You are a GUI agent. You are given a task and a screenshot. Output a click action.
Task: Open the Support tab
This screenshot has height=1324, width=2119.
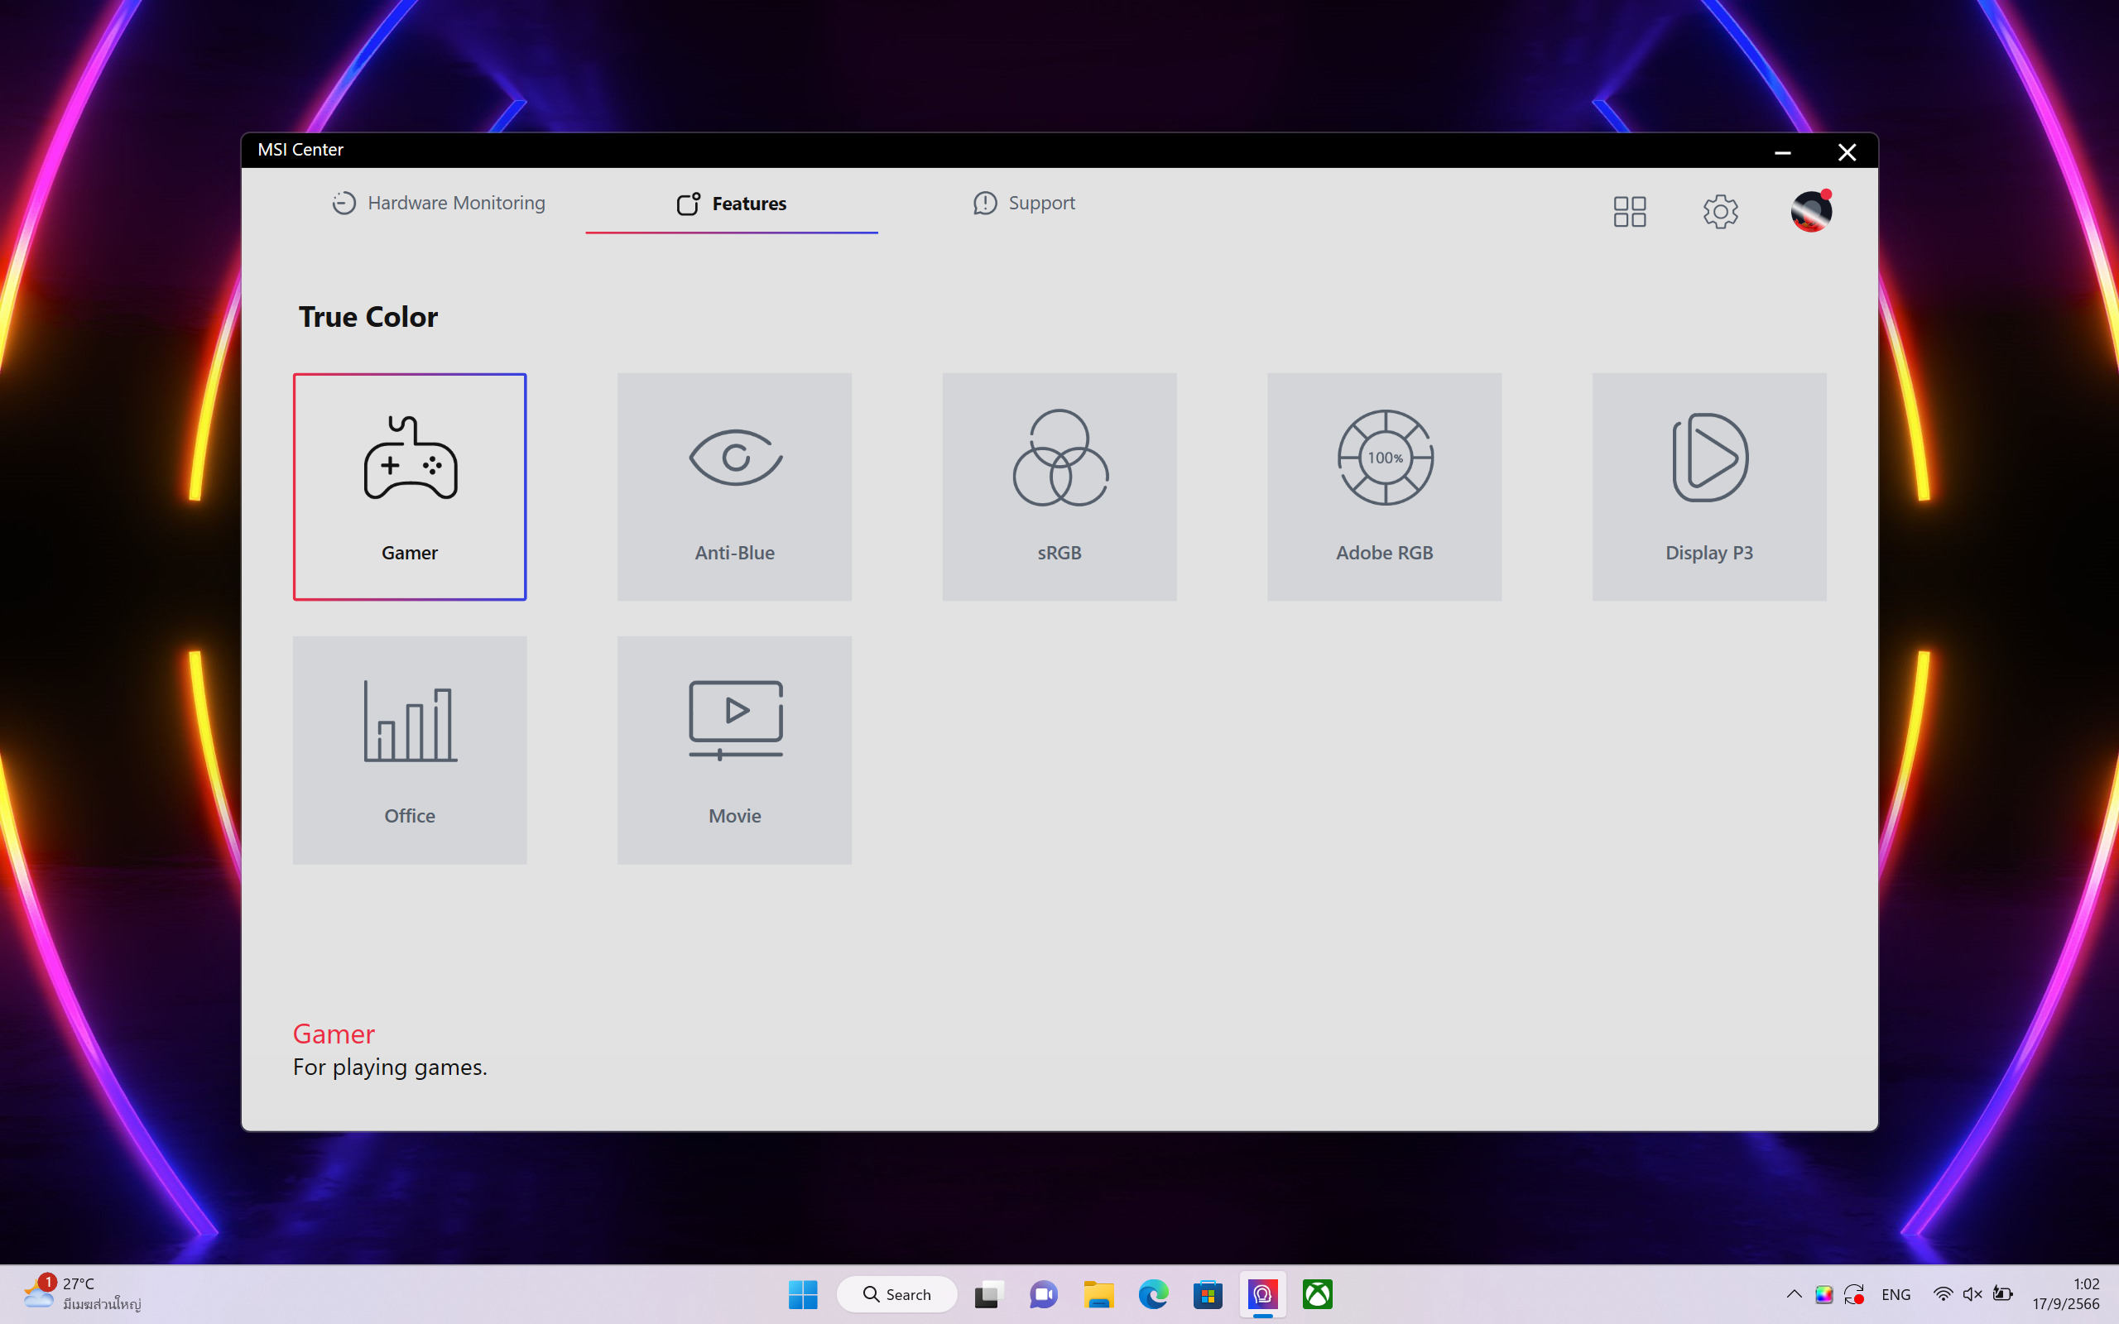tap(1024, 204)
